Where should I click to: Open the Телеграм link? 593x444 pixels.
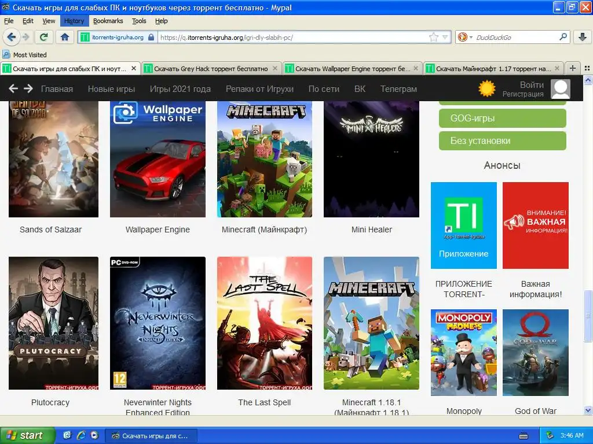coord(398,89)
